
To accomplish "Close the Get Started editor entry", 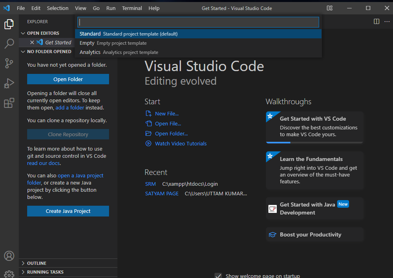I will pyautogui.click(x=32, y=42).
